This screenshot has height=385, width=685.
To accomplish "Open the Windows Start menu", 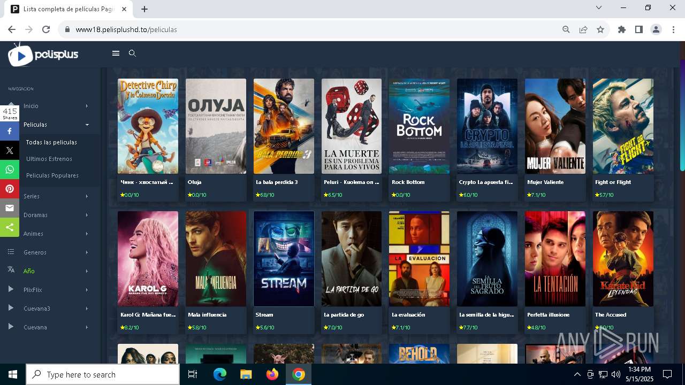I will pos(12,374).
